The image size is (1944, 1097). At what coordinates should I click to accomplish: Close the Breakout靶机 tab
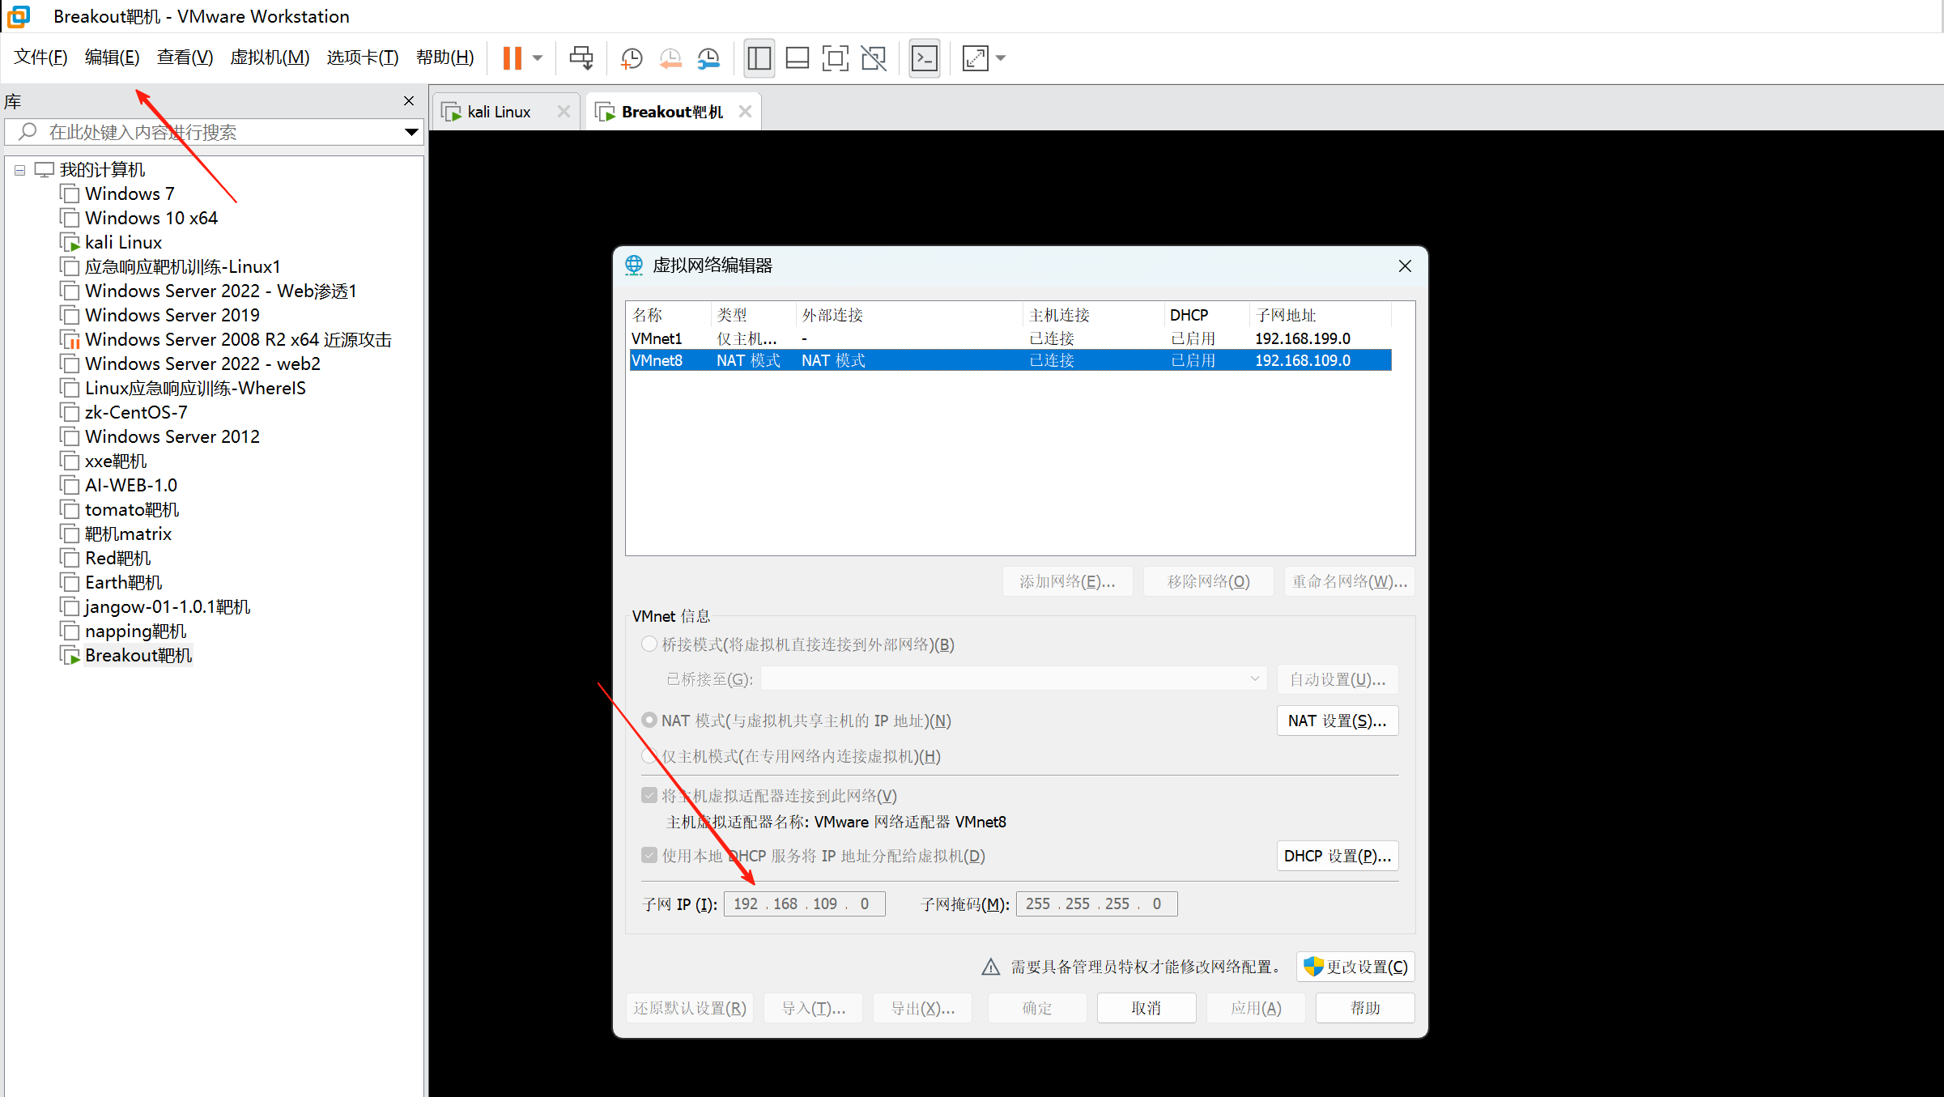pyautogui.click(x=745, y=112)
